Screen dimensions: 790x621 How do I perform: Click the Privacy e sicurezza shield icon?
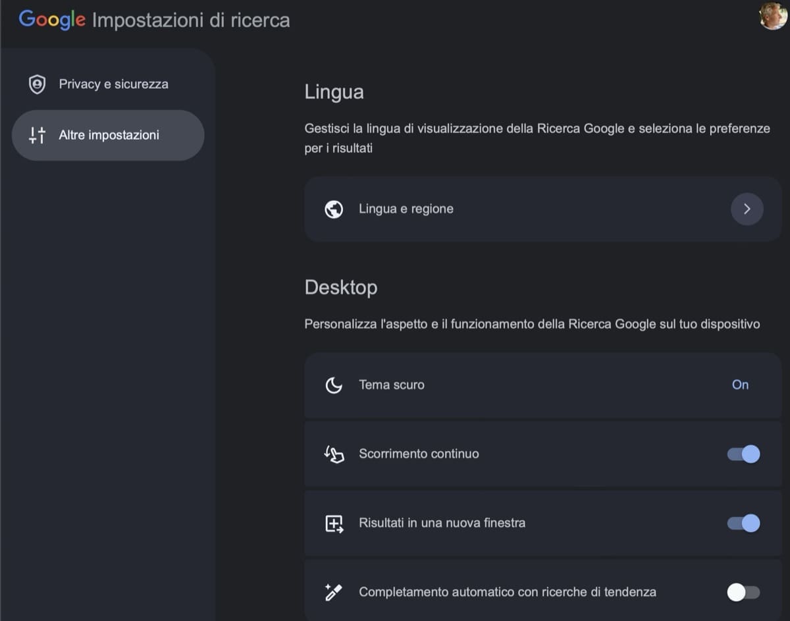[x=37, y=84]
